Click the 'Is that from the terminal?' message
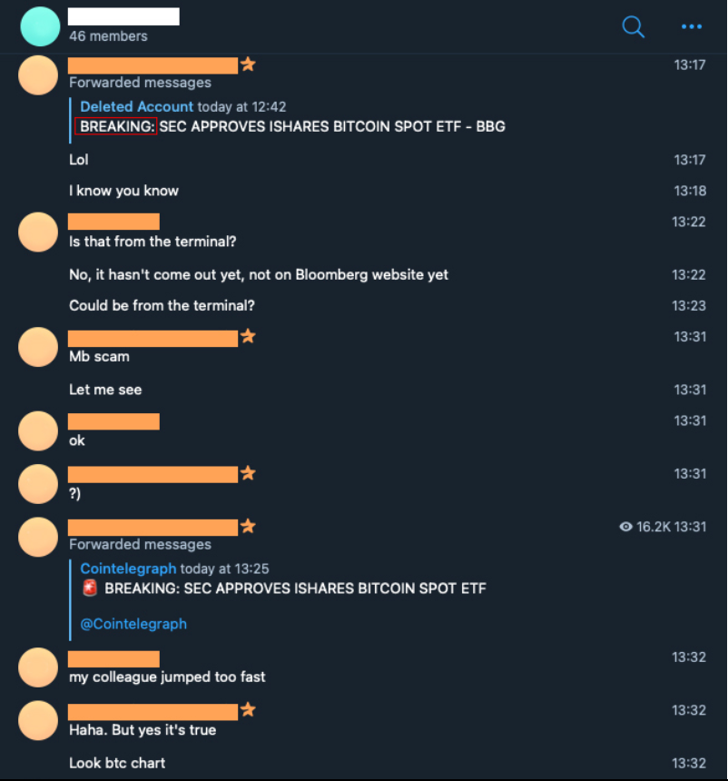Viewport: 728px width, 781px height. 152,242
